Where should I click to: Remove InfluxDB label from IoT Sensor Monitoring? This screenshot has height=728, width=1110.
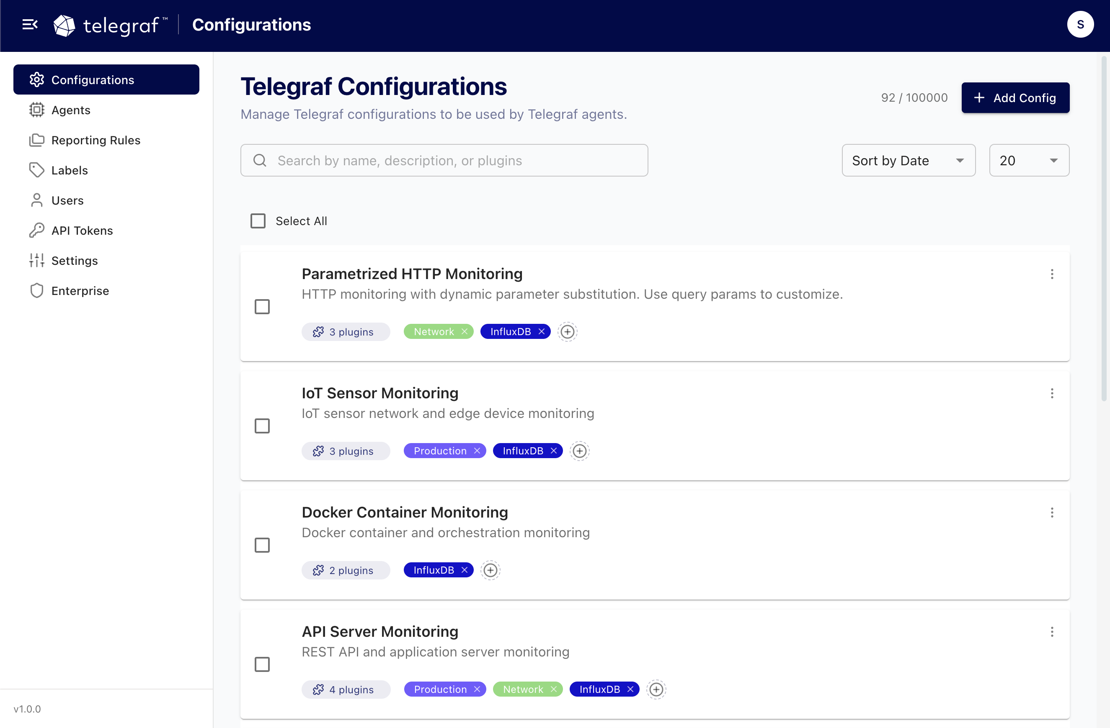tap(554, 451)
